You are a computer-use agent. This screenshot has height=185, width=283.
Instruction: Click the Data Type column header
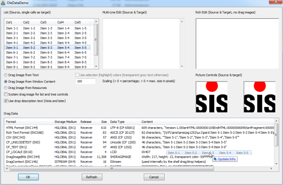tap(124, 122)
